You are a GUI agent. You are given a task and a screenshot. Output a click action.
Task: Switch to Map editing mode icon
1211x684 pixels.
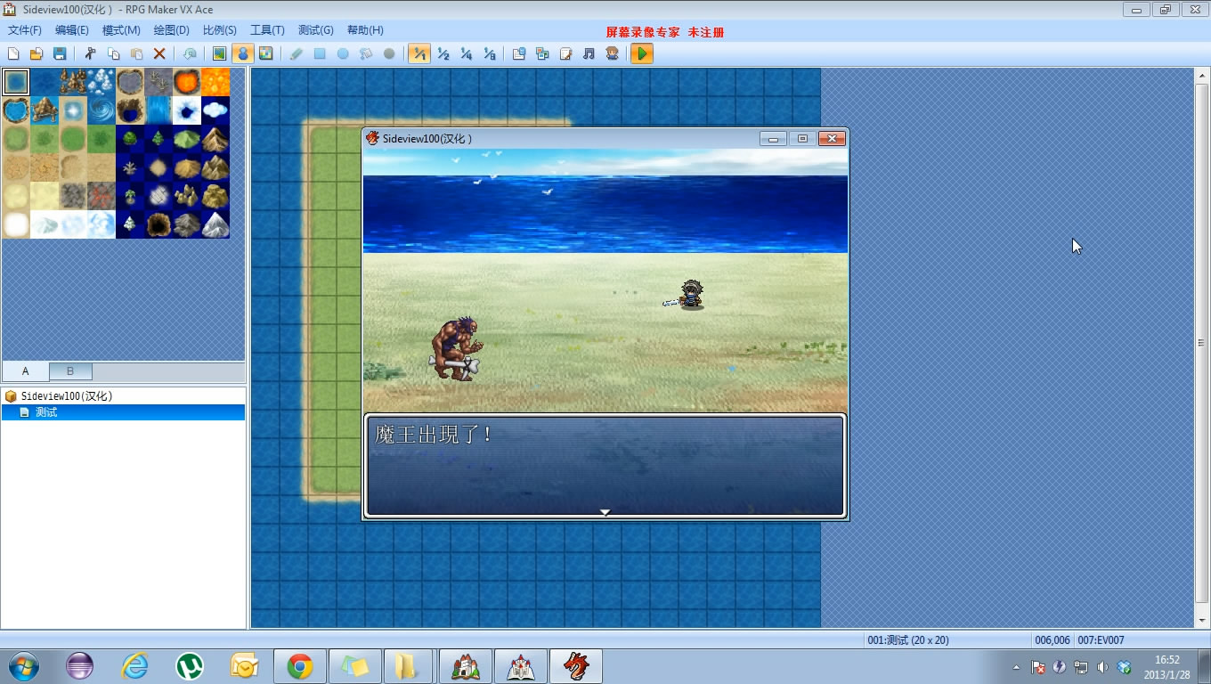pos(219,53)
